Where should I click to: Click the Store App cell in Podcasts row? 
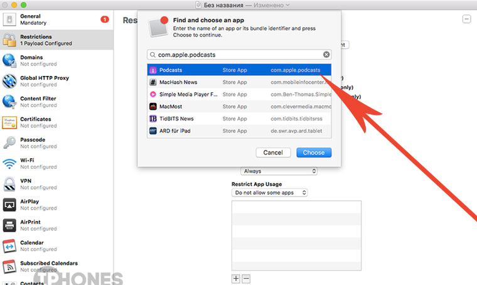[235, 70]
